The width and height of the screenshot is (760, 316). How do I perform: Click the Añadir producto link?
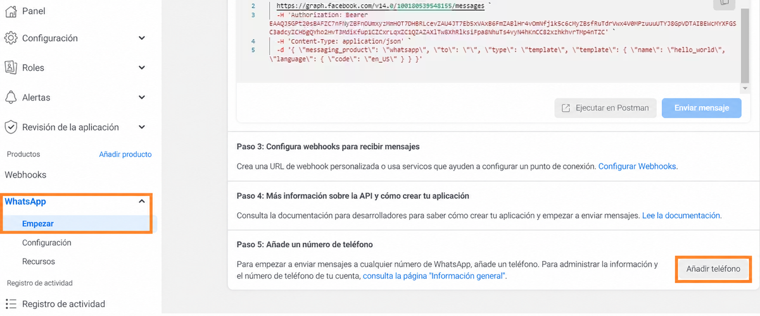pos(125,154)
